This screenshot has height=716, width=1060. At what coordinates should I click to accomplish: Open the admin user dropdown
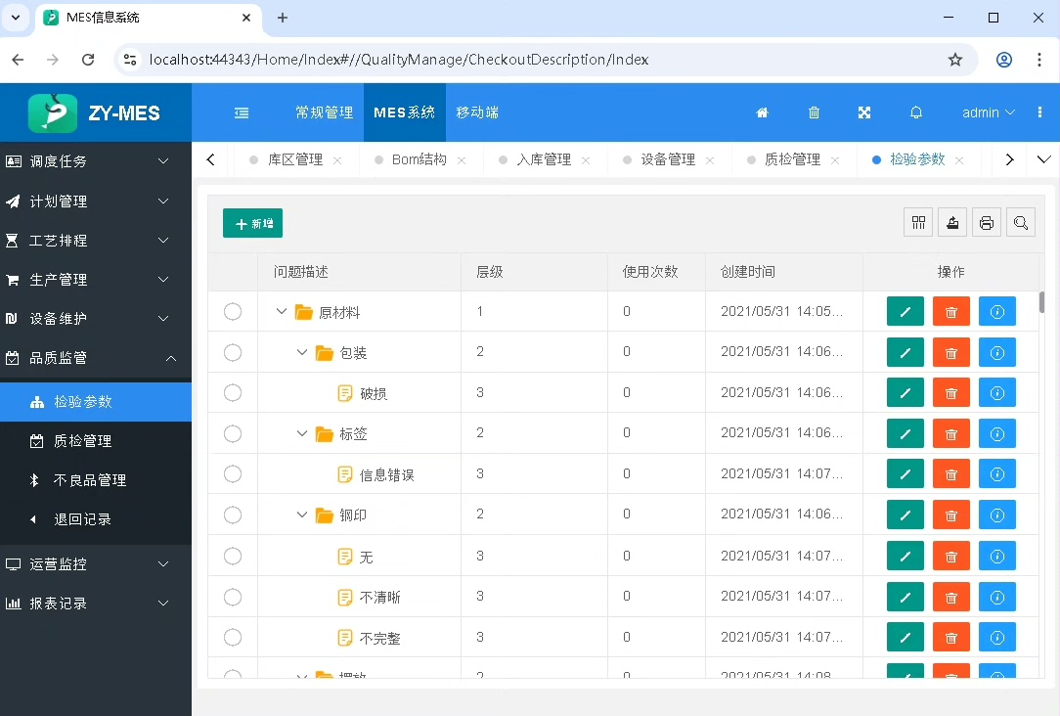[x=989, y=112]
